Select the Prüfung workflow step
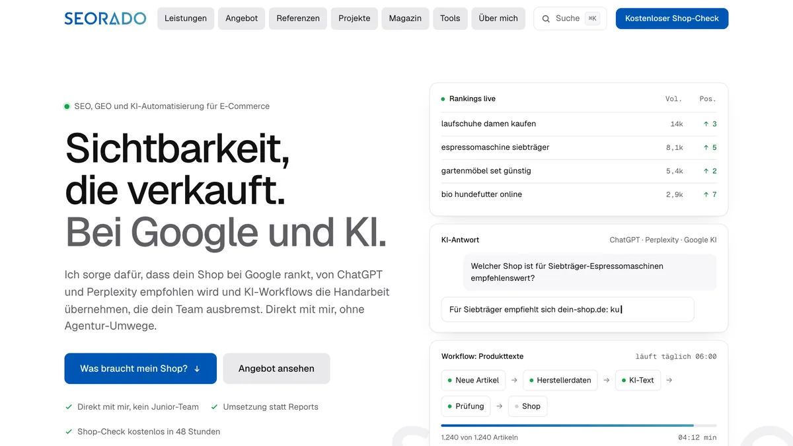 pyautogui.click(x=466, y=406)
